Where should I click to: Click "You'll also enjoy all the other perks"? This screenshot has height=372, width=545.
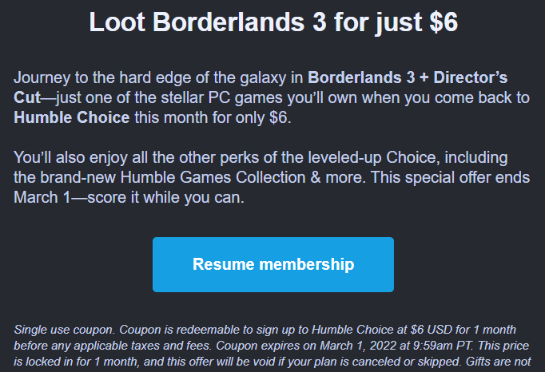(x=136, y=157)
